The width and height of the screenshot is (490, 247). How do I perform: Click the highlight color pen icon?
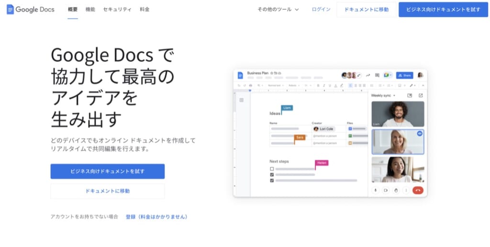pyautogui.click(x=342, y=86)
